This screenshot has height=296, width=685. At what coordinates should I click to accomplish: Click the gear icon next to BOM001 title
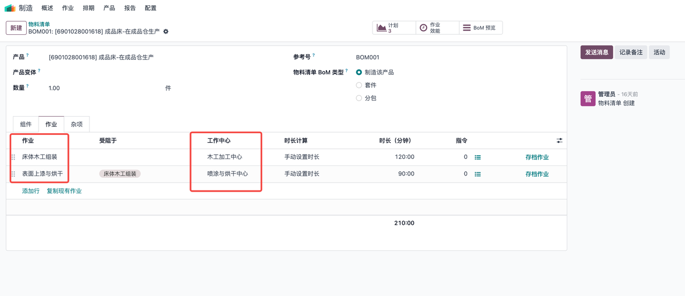[166, 32]
